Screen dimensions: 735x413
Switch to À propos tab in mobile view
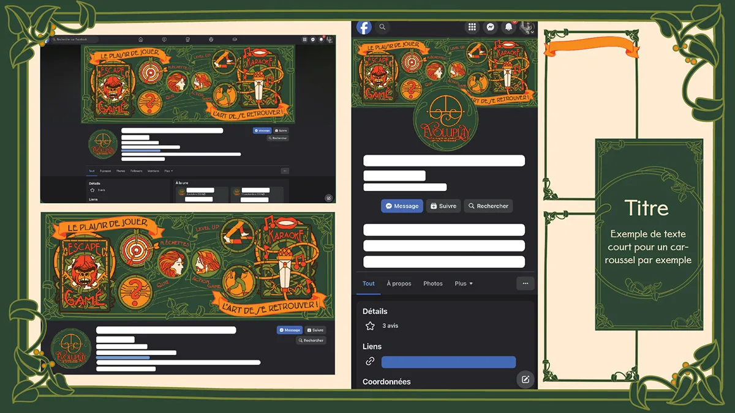click(399, 283)
